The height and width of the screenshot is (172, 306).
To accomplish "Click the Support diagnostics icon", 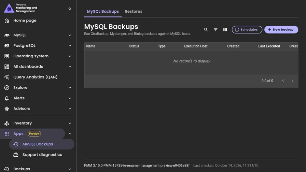I will point(16,155).
